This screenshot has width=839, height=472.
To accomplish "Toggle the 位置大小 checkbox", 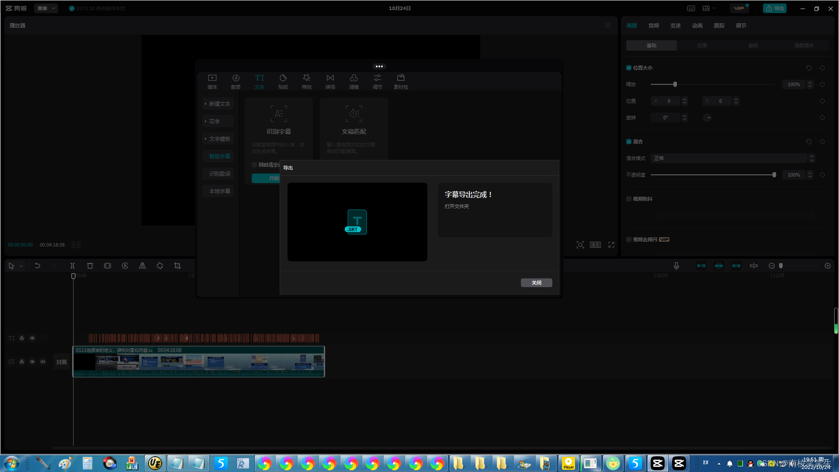I will click(629, 68).
